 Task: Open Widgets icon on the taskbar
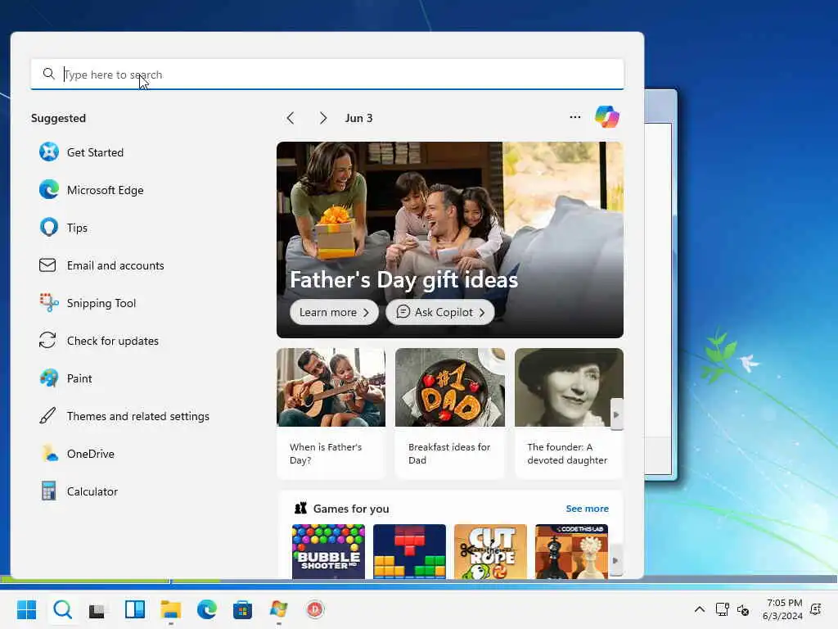click(135, 609)
